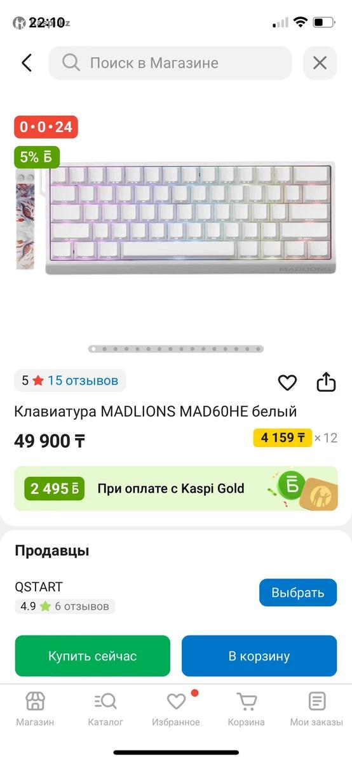Select seller QSTART with Выбрать button
The image size is (352, 762).
(298, 592)
